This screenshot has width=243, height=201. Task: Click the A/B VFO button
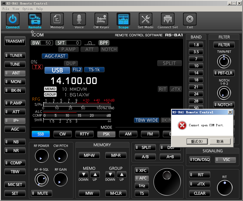click(145, 157)
